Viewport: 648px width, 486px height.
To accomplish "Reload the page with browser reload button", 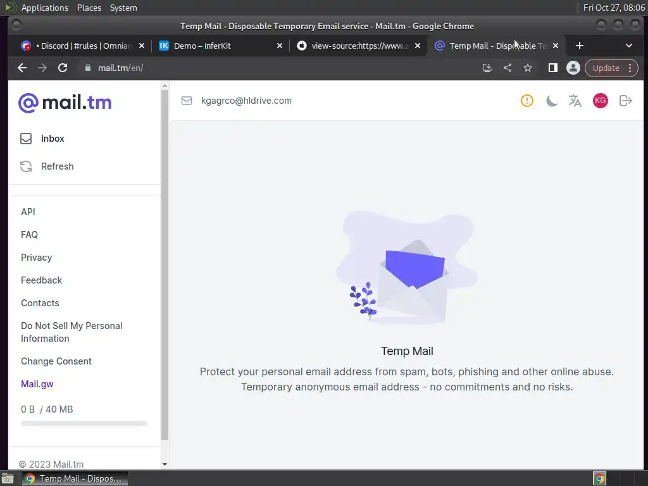I will 63,68.
